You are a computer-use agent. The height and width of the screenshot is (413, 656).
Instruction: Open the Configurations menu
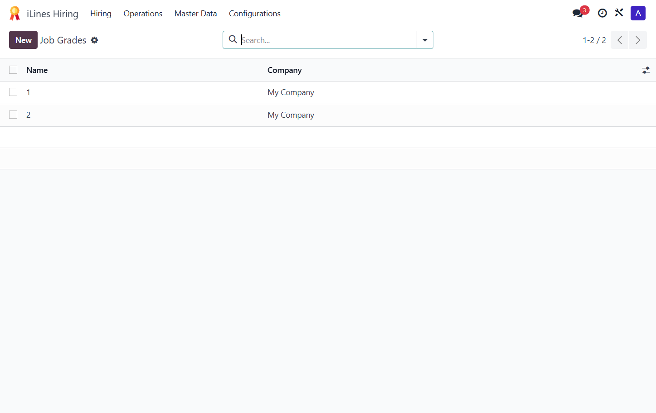[x=255, y=14]
